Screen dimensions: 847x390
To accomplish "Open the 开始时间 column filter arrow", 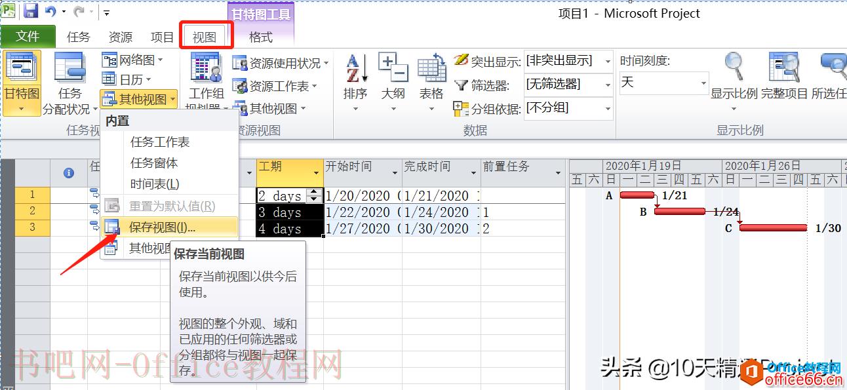I will pyautogui.click(x=395, y=173).
